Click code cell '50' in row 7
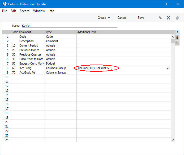This screenshot has width=184, height=155. [14, 63]
